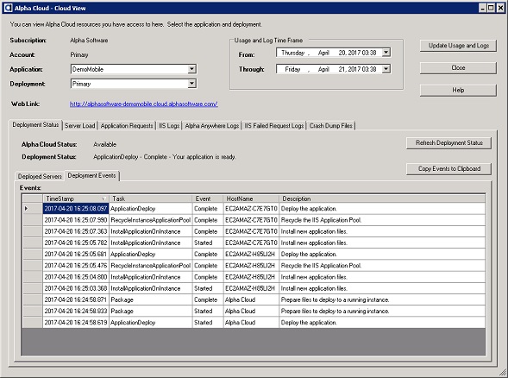Click the Event column header

click(208, 198)
